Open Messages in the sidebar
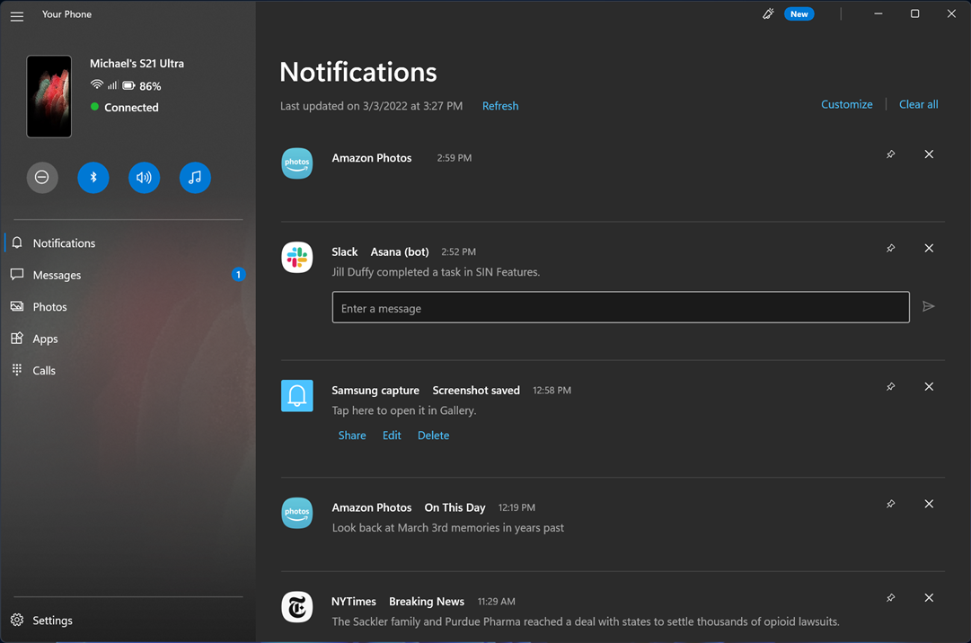Viewport: 971px width, 643px height. tap(57, 275)
